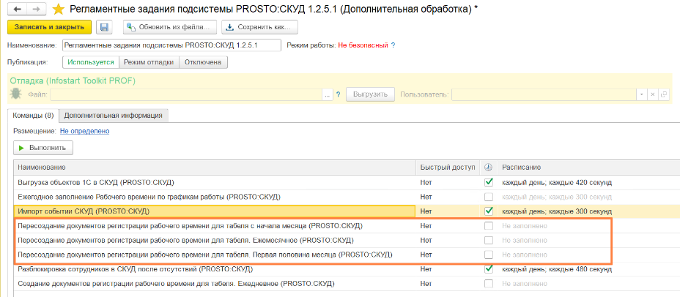This screenshot has height=297, width=680.
Task: Open help next to the Файл ellipsis button
Action: 338,94
